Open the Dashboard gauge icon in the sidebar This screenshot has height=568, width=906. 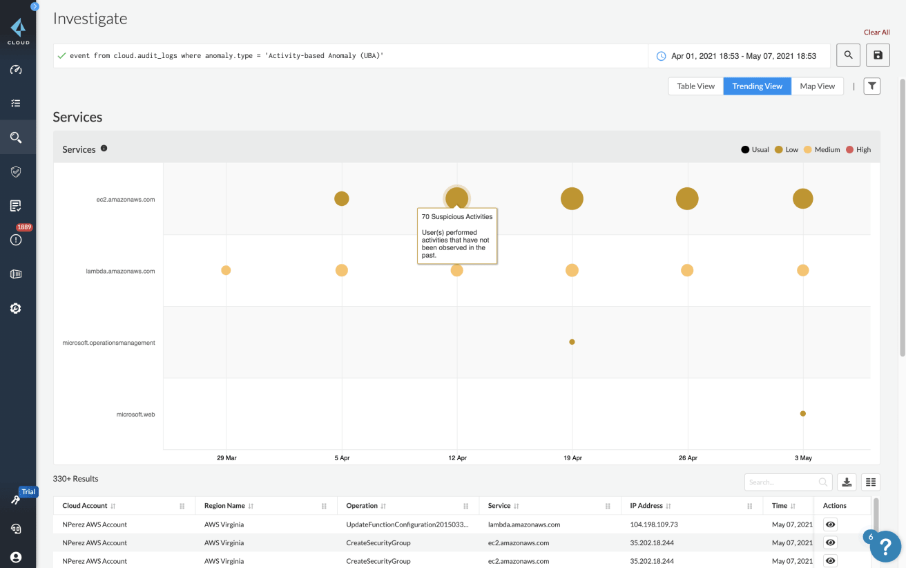point(16,70)
